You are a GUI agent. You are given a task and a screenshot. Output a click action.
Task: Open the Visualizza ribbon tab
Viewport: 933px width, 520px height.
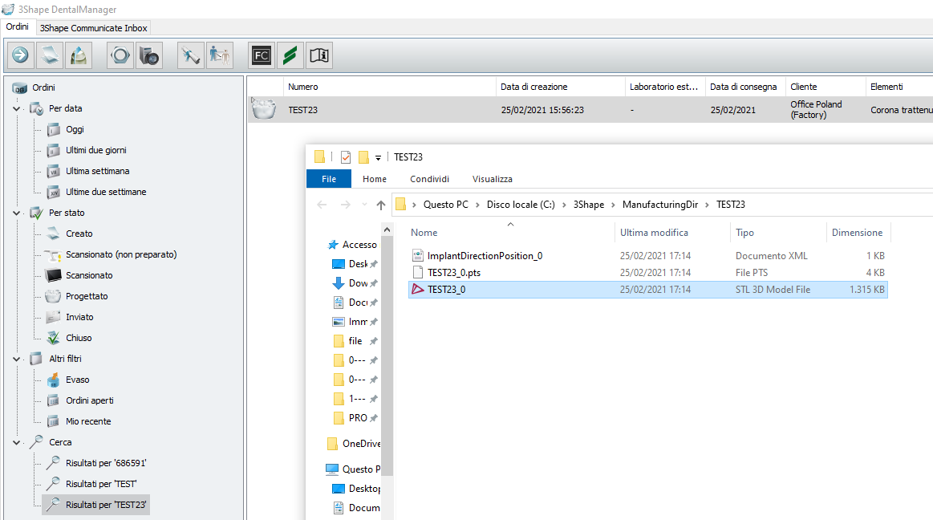(492, 179)
